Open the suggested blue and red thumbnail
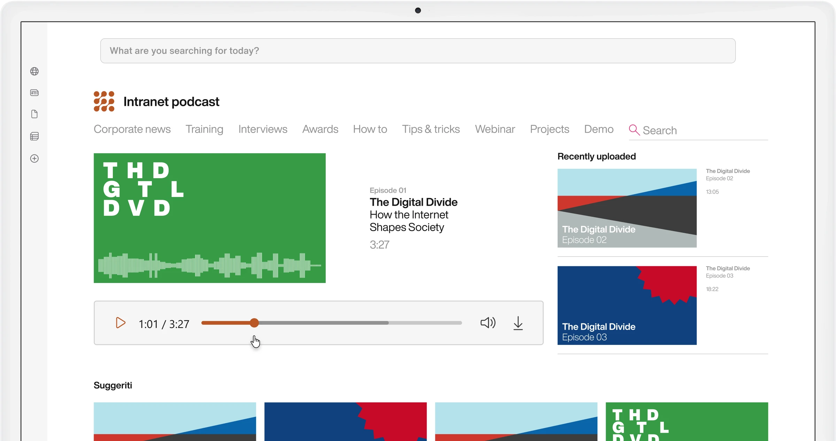This screenshot has height=441, width=836. 346,422
